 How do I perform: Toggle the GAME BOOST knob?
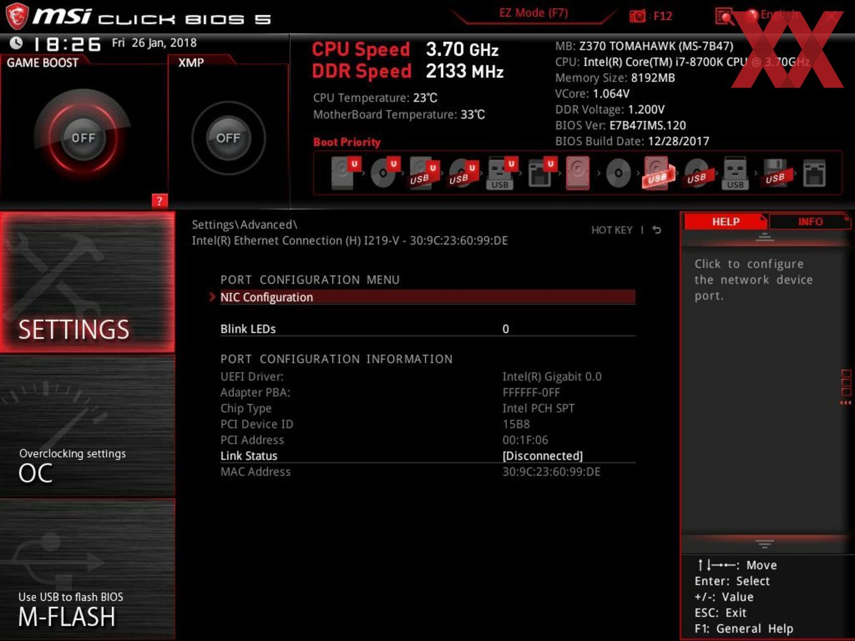83,138
